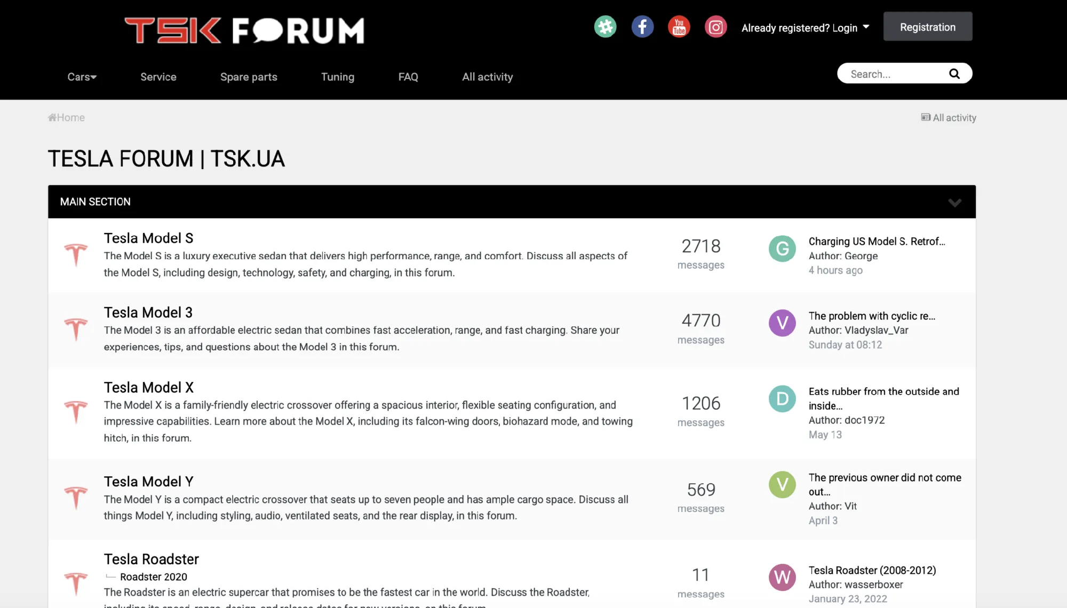Click the 'TESLA FORUM | TSK.UA' heading
The image size is (1067, 608).
166,159
